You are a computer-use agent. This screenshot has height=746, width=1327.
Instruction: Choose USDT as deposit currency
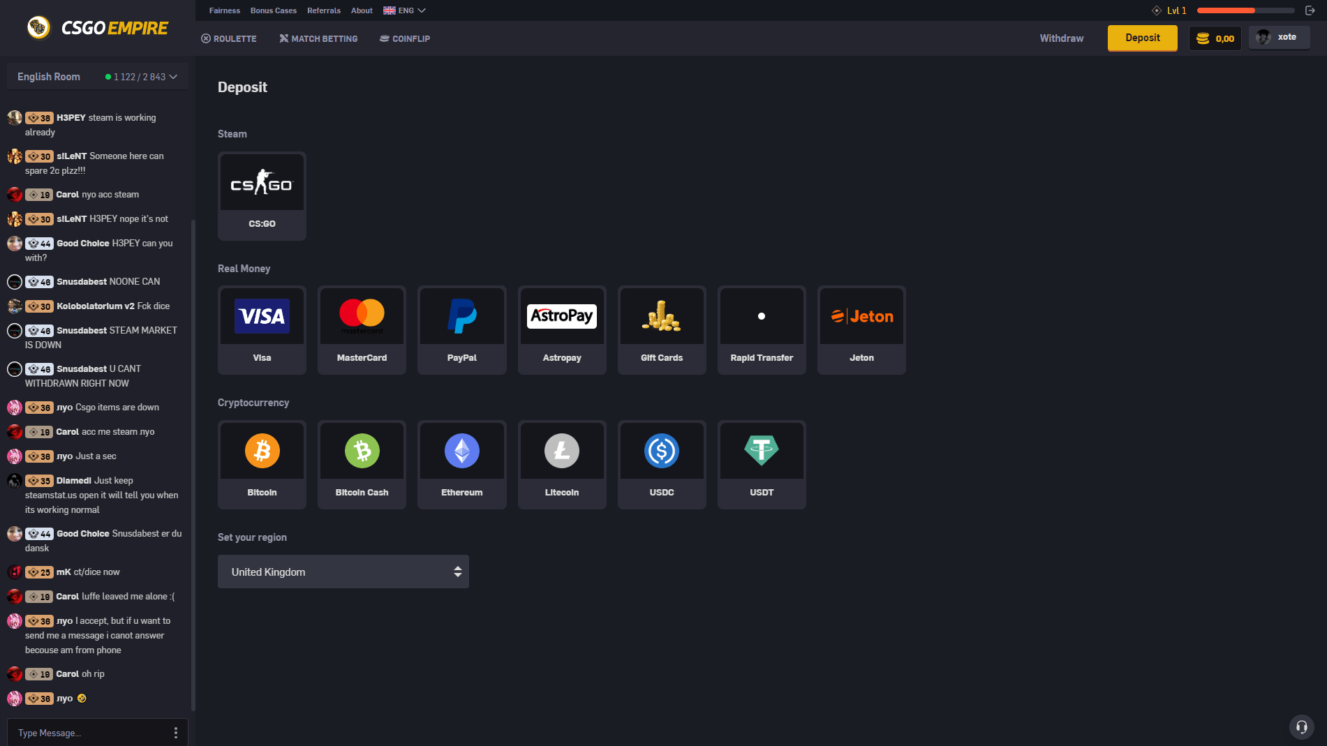click(x=761, y=464)
